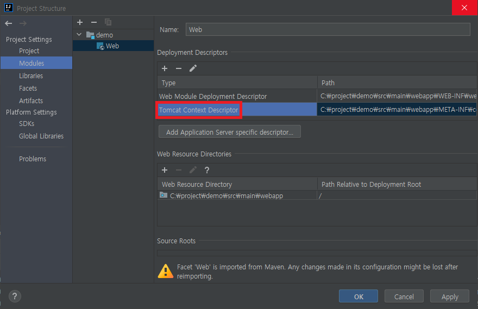478x309 pixels.
Task: Open Artifacts settings page
Action: (31, 101)
